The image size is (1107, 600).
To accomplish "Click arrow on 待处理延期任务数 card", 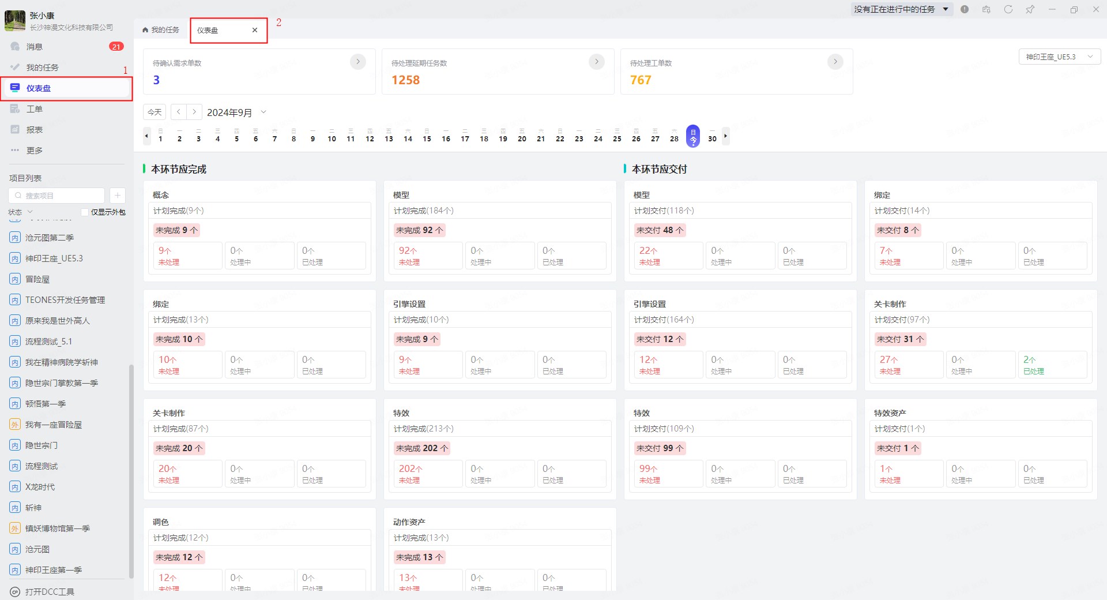I will [596, 62].
